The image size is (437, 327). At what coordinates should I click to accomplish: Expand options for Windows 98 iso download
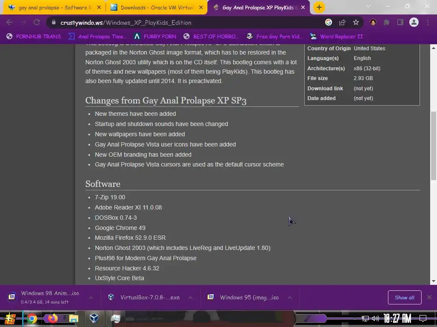(91, 298)
